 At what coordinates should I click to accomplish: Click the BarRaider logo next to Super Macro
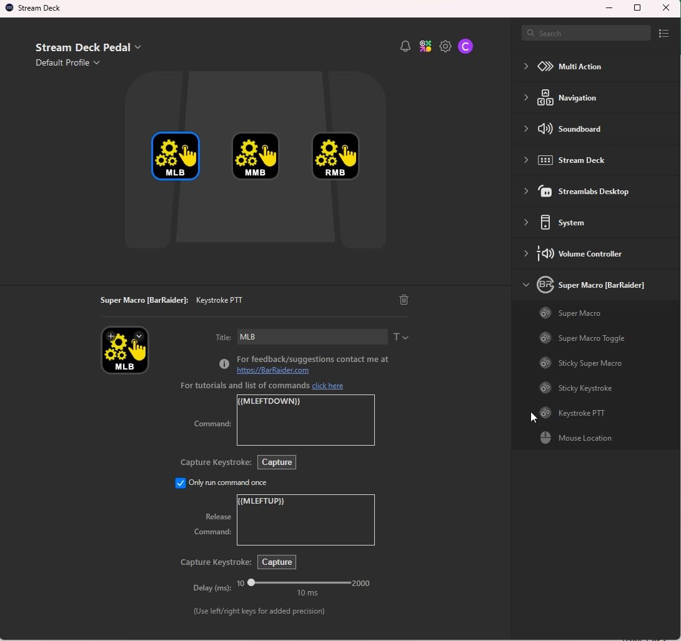click(544, 285)
